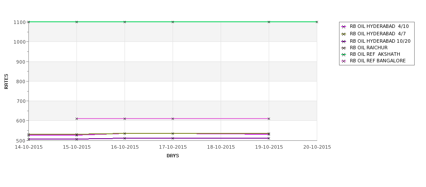Image resolution: width=426 pixels, height=187 pixels.
Task: Select the RB OIL RAICHUR legend label
Action: pos(369,48)
